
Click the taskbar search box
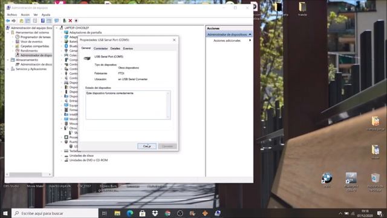[55, 213]
